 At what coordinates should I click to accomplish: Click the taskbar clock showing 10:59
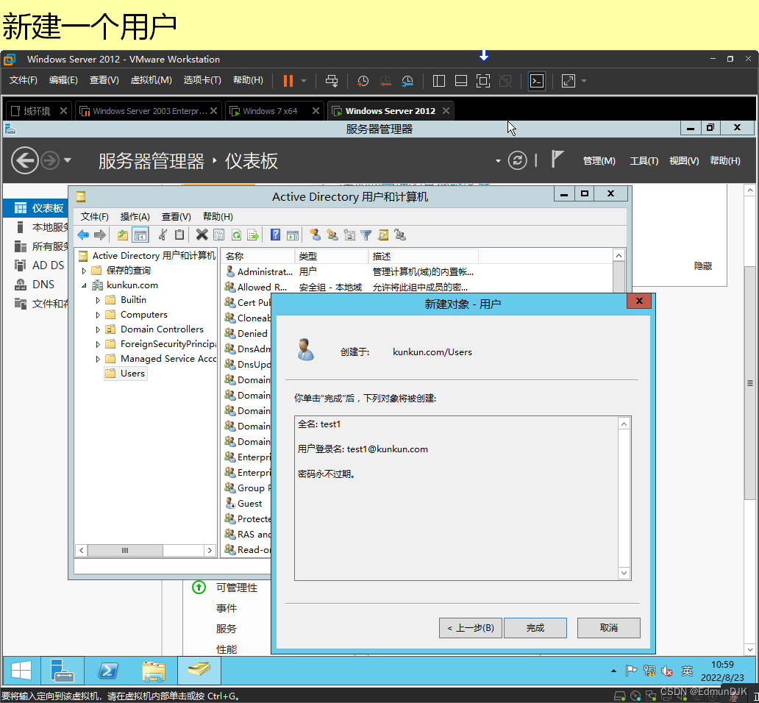722,671
